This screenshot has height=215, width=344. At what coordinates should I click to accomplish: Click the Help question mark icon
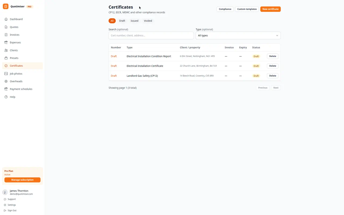[6, 97]
